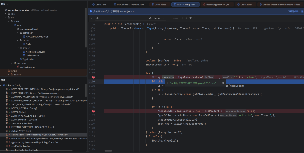The image size is (304, 153).
Task: Enable regex search option
Action: point(164,18)
